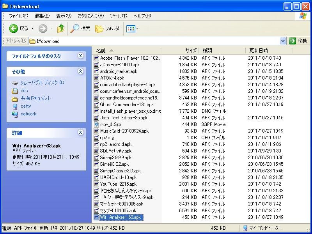Open the Views button dropdown arrow
312x234 pixels.
click(x=137, y=28)
